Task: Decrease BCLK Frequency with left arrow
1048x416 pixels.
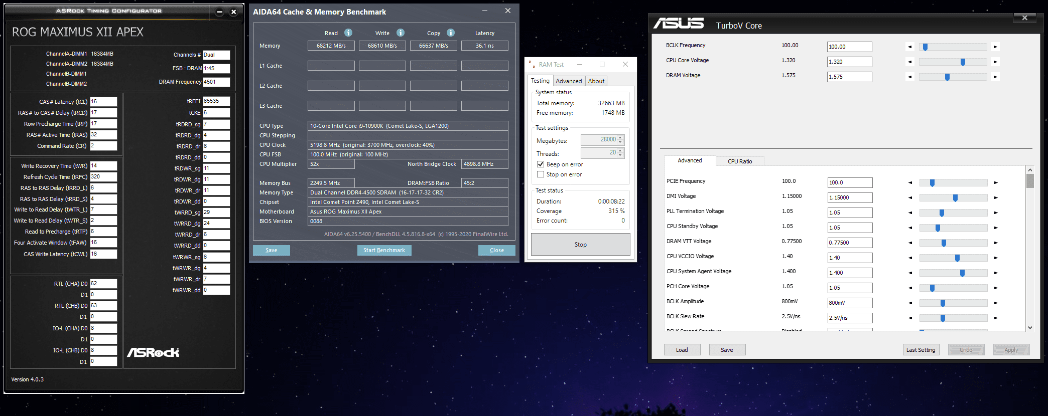Action: [910, 47]
